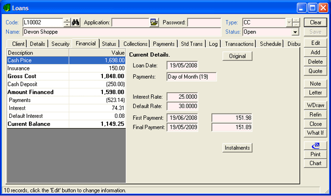
Task: Increment the Code spinner up arrow
Action: 67,20
